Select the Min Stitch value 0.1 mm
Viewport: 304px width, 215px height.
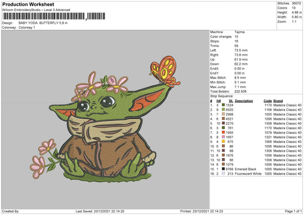[240, 82]
